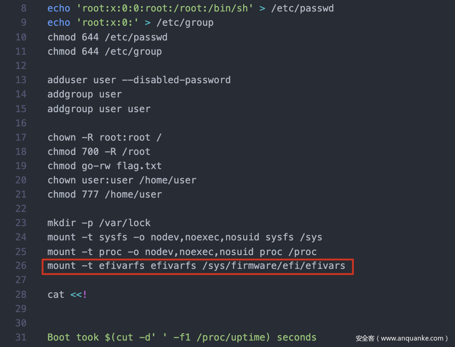Click line number 31 in the gutter

point(21,337)
